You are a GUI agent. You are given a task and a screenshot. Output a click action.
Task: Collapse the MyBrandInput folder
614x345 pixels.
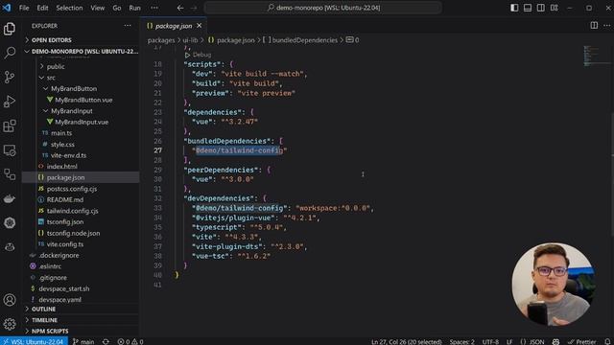[72, 111]
